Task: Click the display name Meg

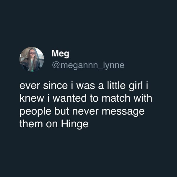Action: pyautogui.click(x=60, y=54)
